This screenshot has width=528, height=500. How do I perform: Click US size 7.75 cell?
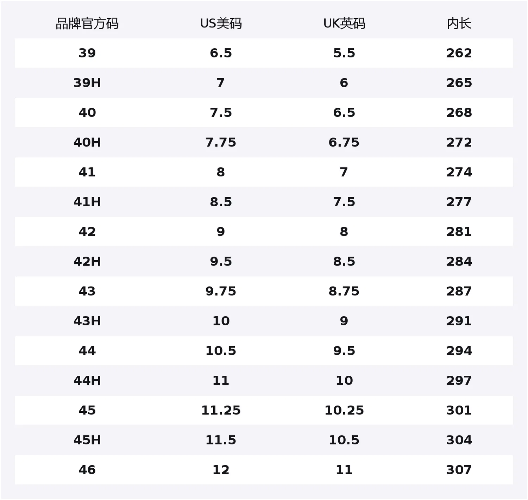(221, 142)
